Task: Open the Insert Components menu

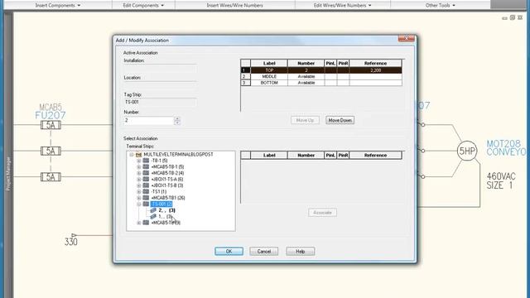Action: (58, 5)
